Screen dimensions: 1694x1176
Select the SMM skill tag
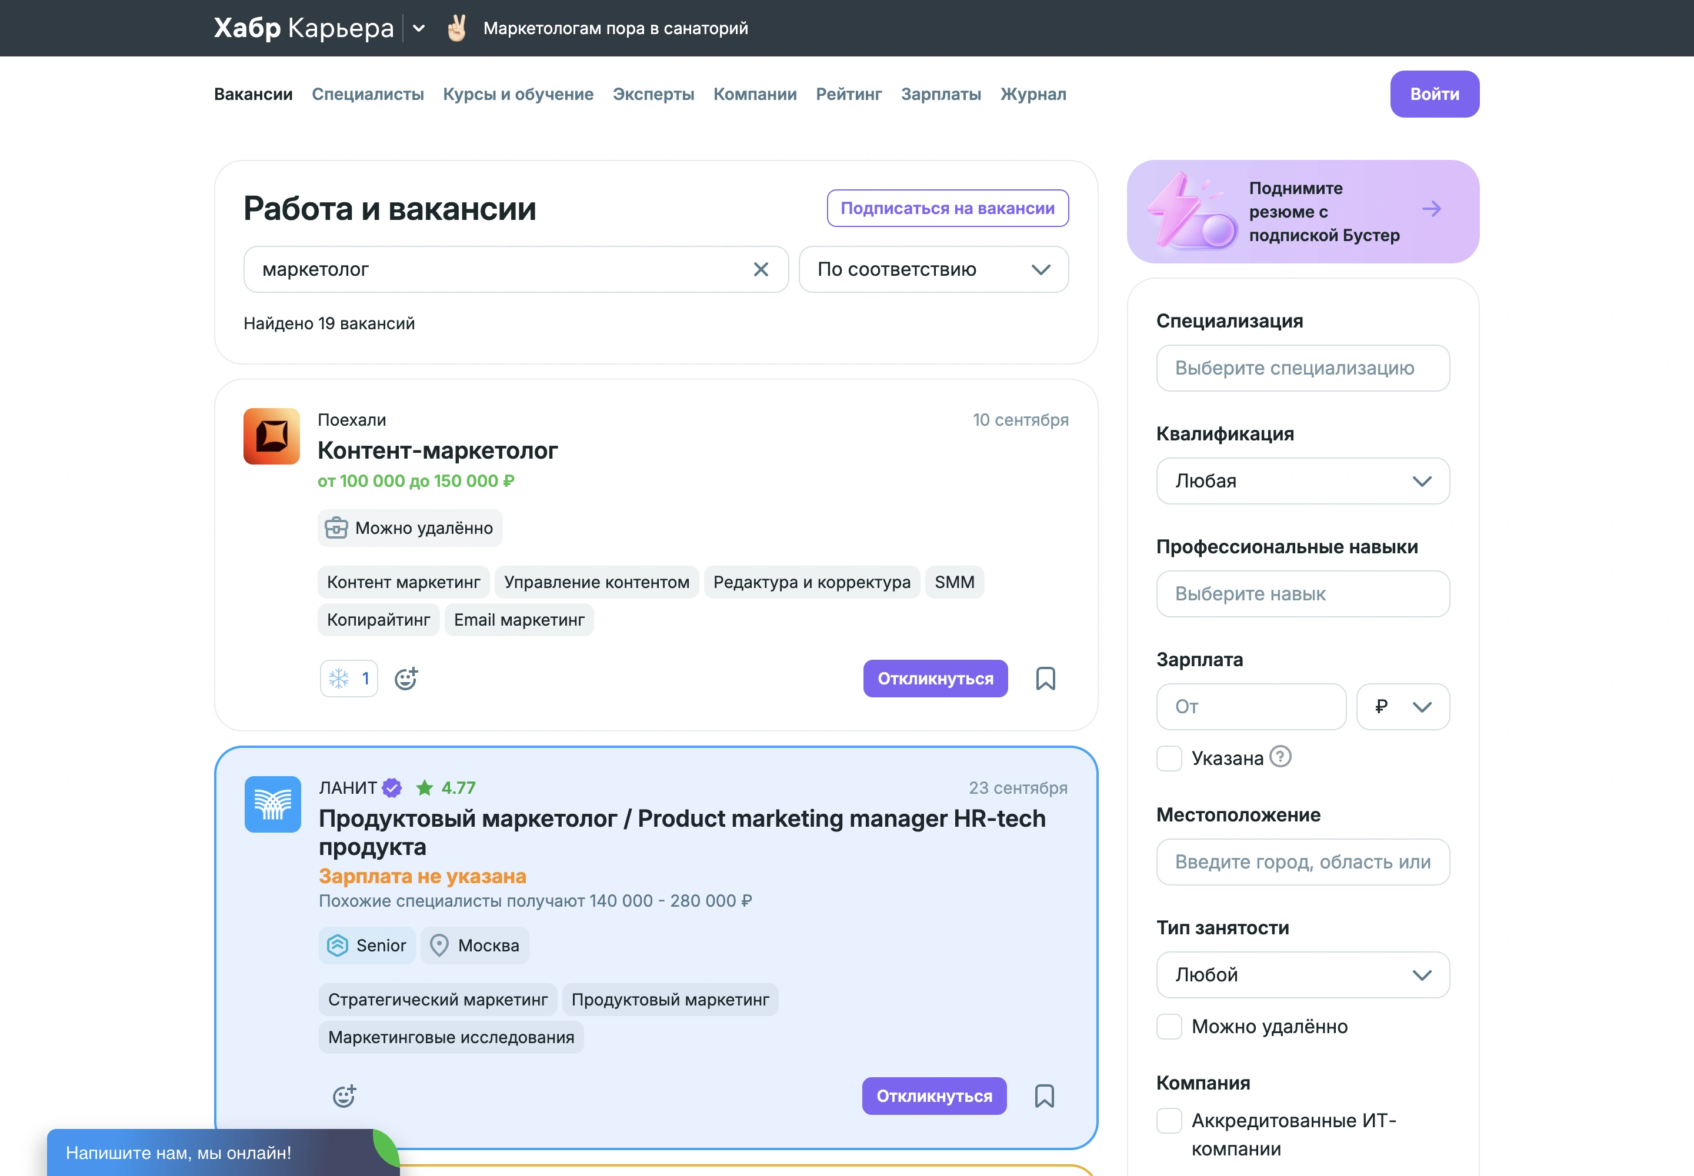pos(954,582)
